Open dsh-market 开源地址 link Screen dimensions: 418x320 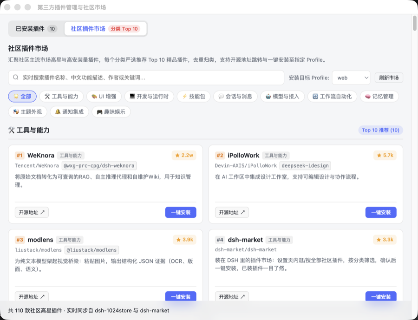pyautogui.click(x=232, y=296)
